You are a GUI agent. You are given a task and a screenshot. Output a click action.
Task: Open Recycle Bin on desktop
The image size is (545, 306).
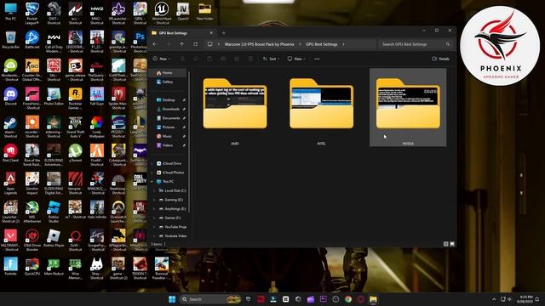pos(10,40)
